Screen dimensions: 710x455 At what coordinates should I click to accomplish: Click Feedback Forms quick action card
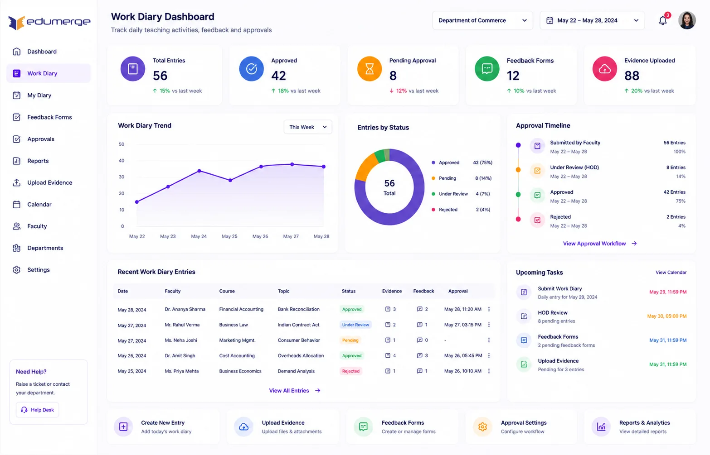tap(402, 427)
